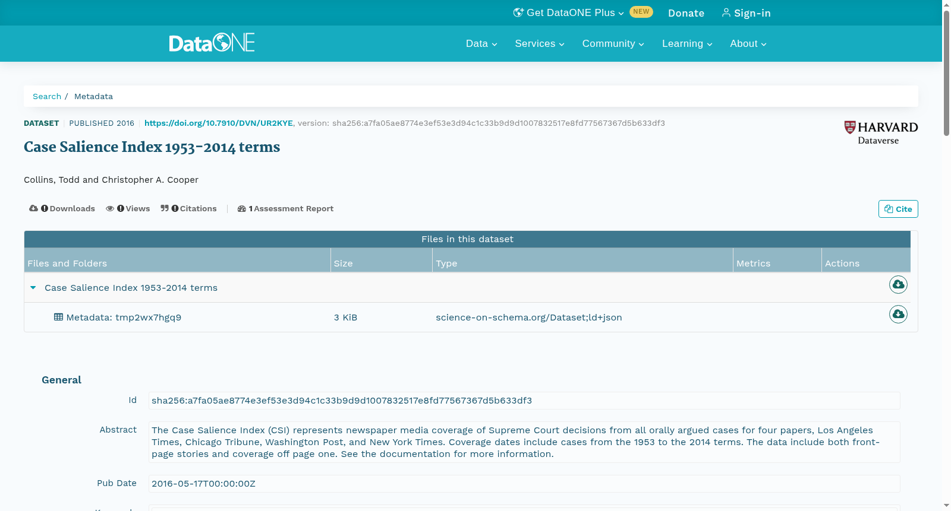Click the authors line Collins, Todd and Cooper

(x=111, y=180)
